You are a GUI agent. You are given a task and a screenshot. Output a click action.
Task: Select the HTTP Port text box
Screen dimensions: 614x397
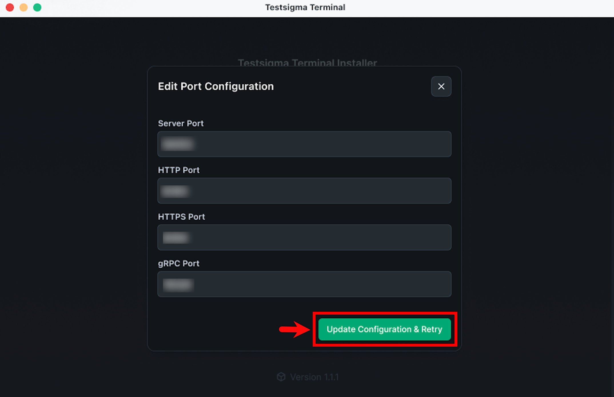click(304, 191)
